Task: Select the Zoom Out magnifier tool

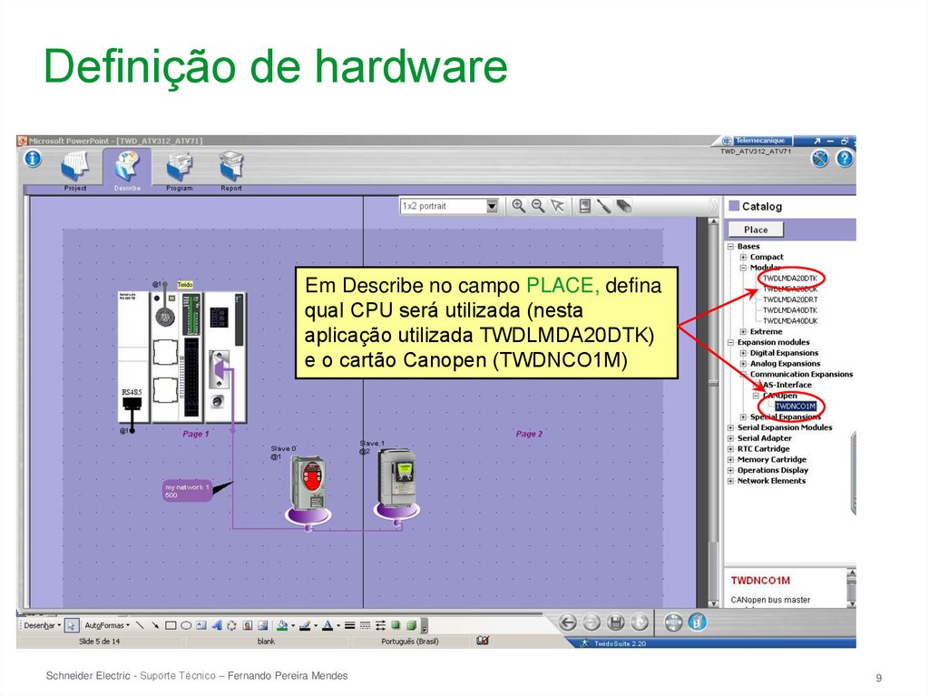Action: click(539, 206)
